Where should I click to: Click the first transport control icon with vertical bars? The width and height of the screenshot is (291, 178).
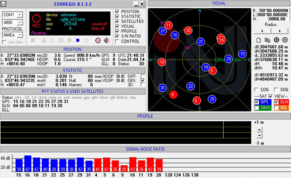click(x=33, y=40)
